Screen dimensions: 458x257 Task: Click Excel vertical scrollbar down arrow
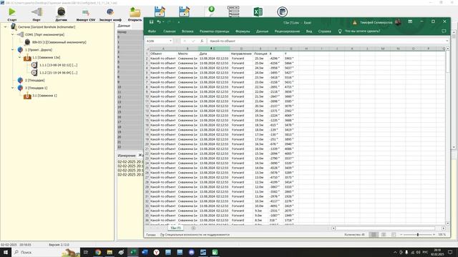coord(448,223)
